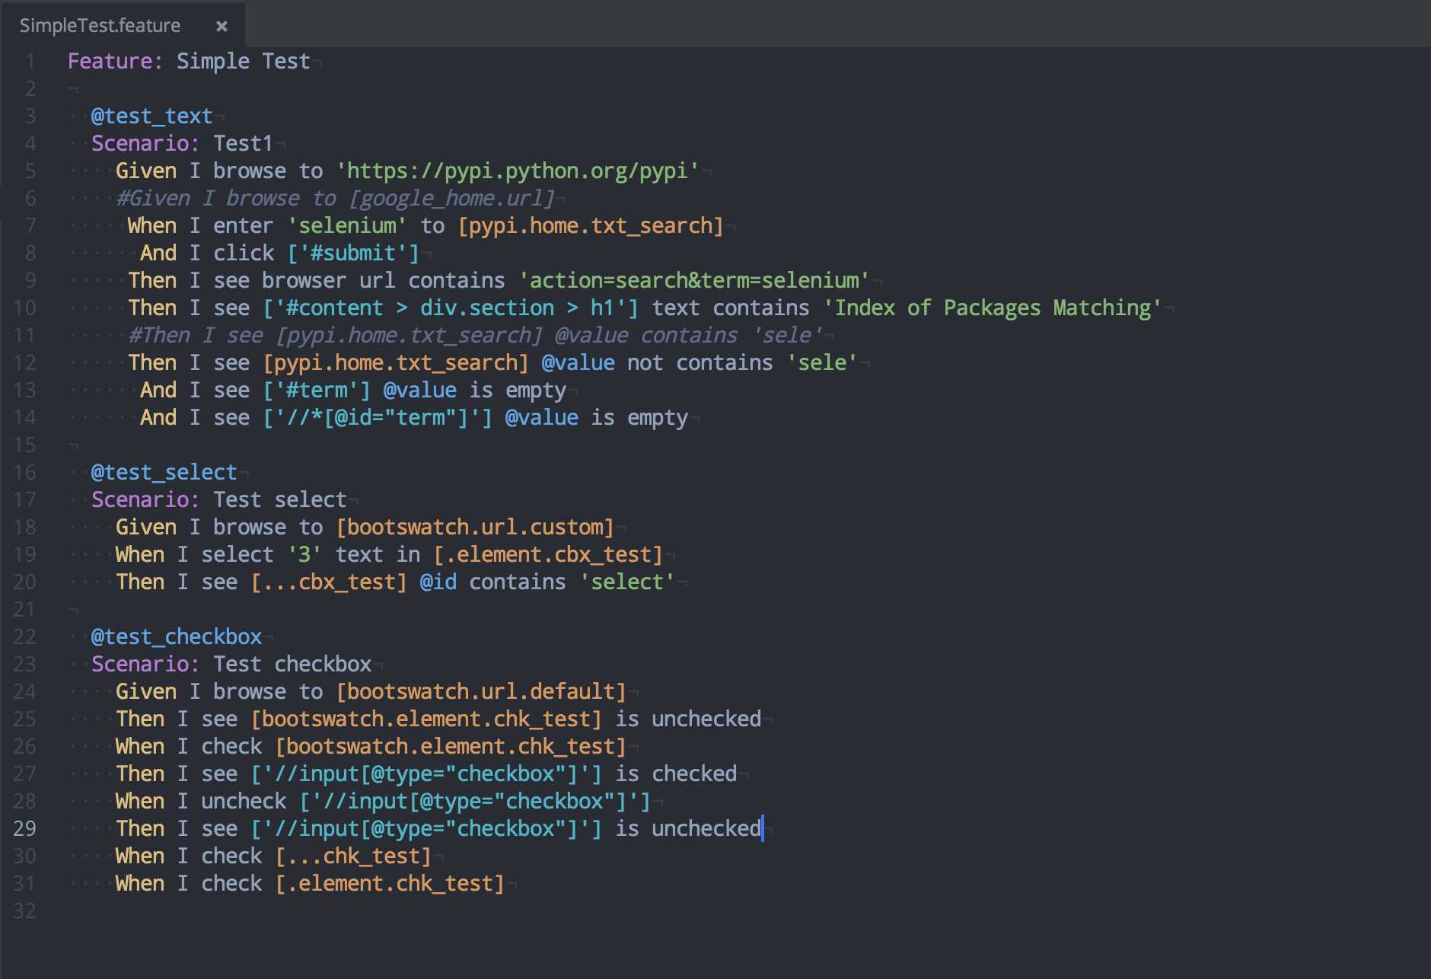This screenshot has height=979, width=1431.
Task: Select the URL 'https://pypi.python.org/pypi'
Action: [x=518, y=171]
